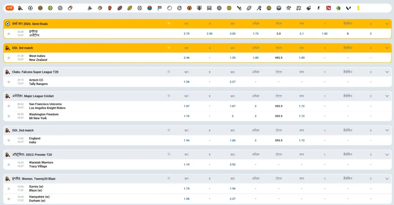
Task: Select the Valorant esports icon
Action: (x=348, y=8)
